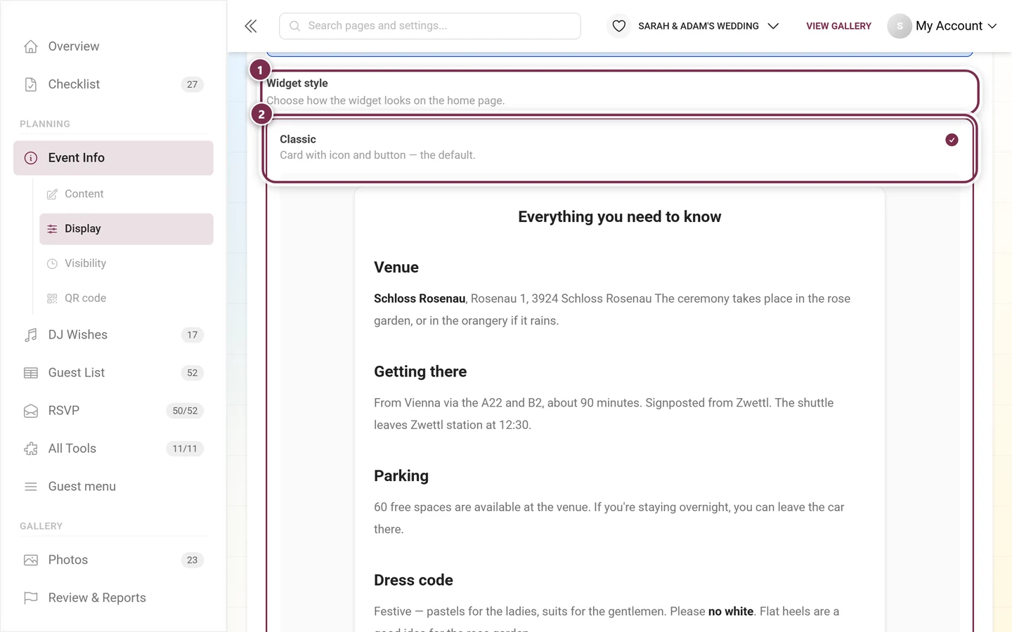Click the Checklist count badge 27
1012x632 pixels.
193,84
